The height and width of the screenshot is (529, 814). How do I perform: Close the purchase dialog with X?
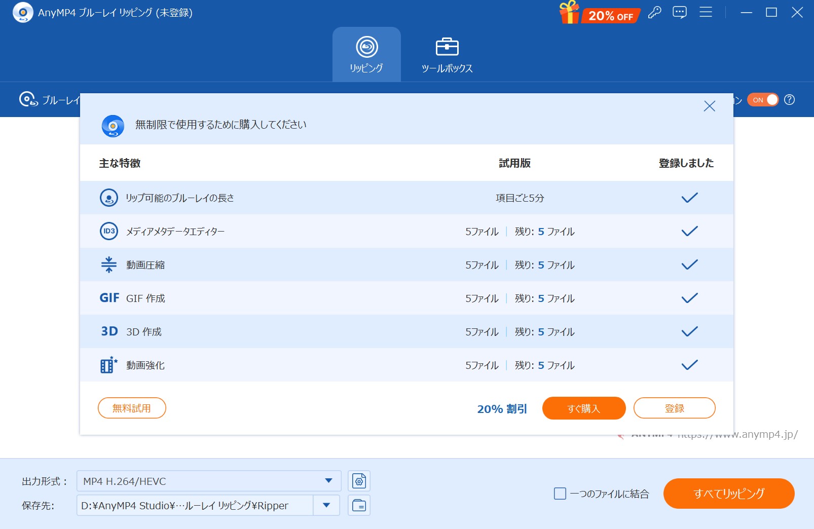click(x=709, y=106)
